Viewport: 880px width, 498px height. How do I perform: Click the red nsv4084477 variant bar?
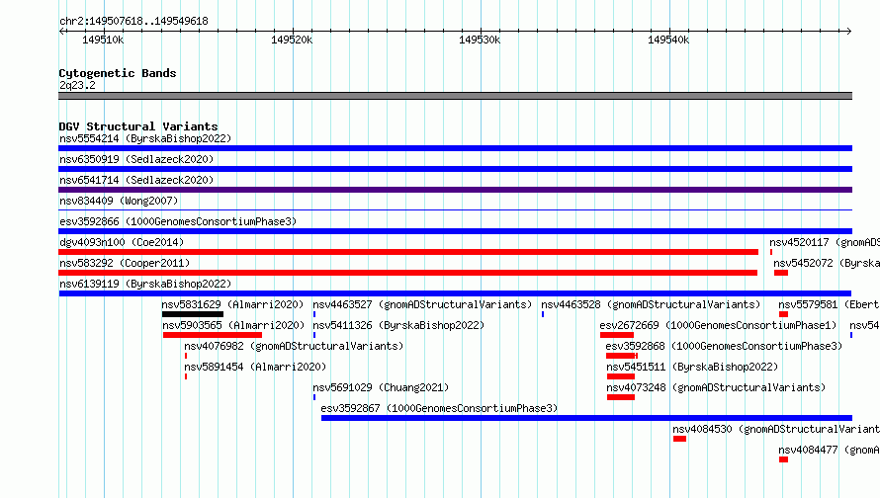[x=783, y=459]
